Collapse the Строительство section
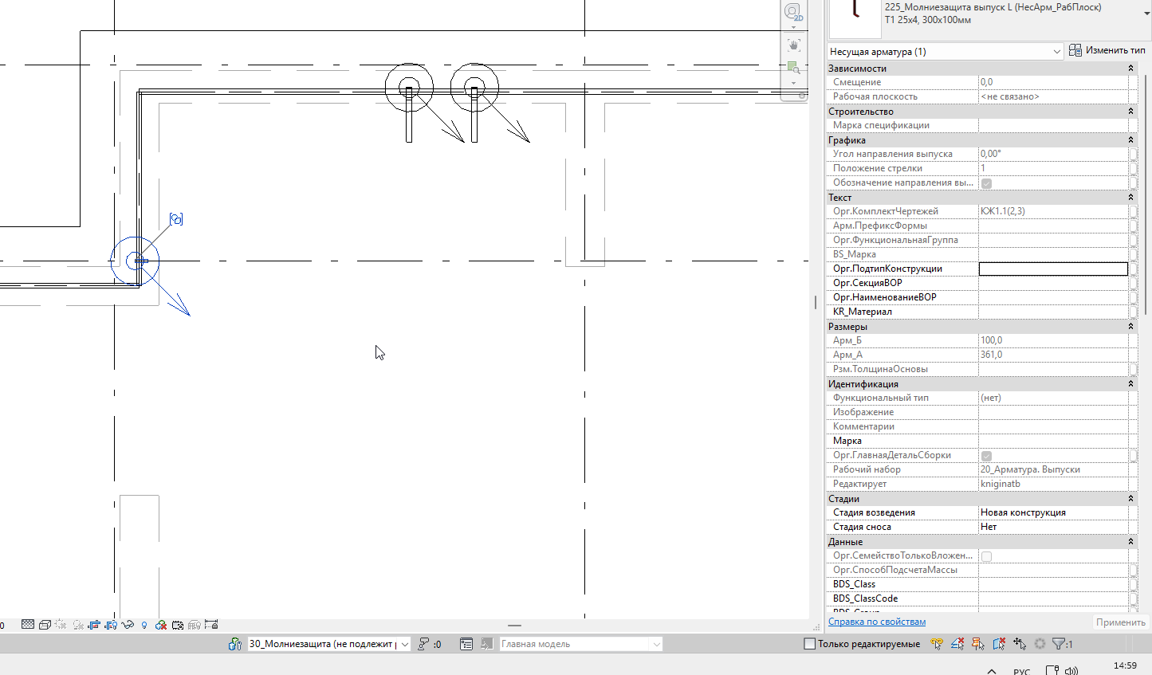The image size is (1152, 675). [1130, 112]
